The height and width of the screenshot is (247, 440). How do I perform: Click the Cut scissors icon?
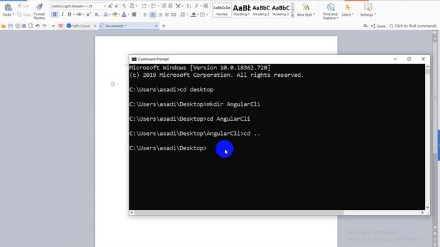(x=20, y=5)
